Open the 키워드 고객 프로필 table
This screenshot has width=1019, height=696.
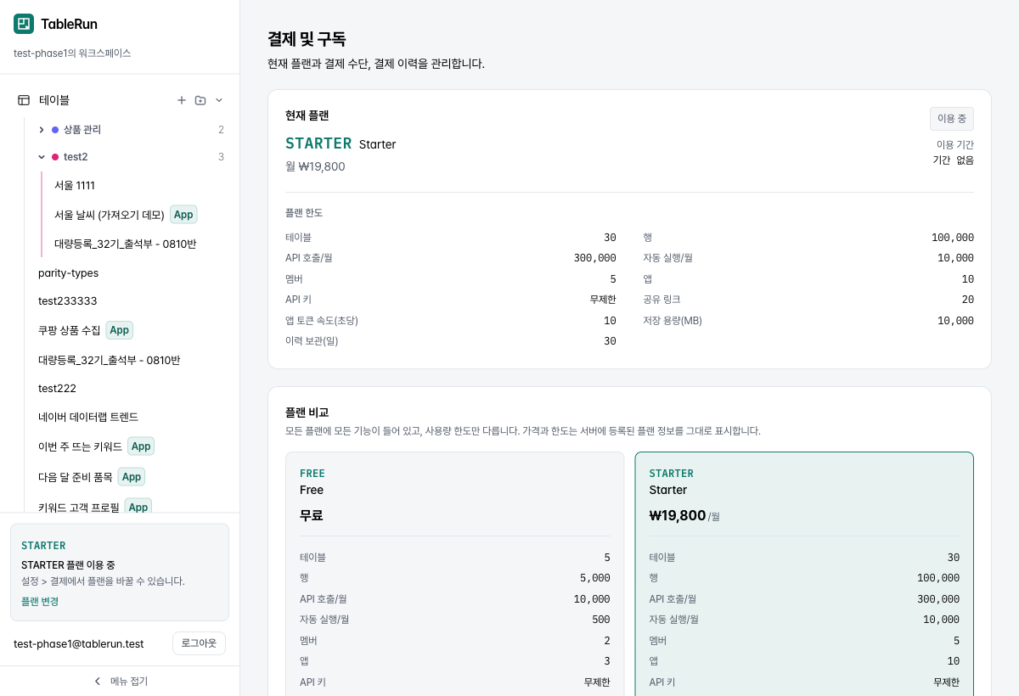(79, 508)
